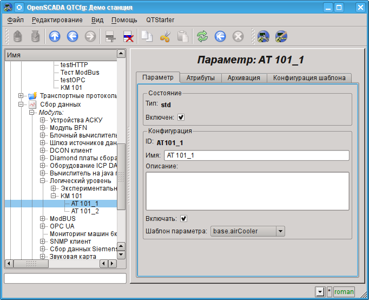Click the green Refresh arrows icon
The image size is (369, 300).
point(202,36)
